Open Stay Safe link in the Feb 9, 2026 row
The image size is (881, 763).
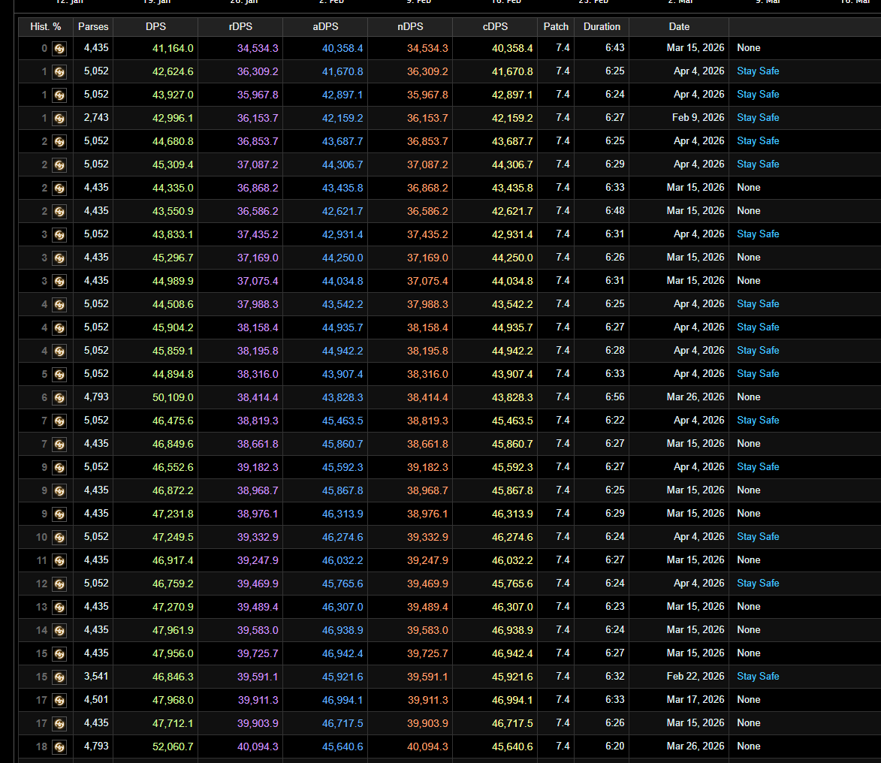tap(758, 118)
